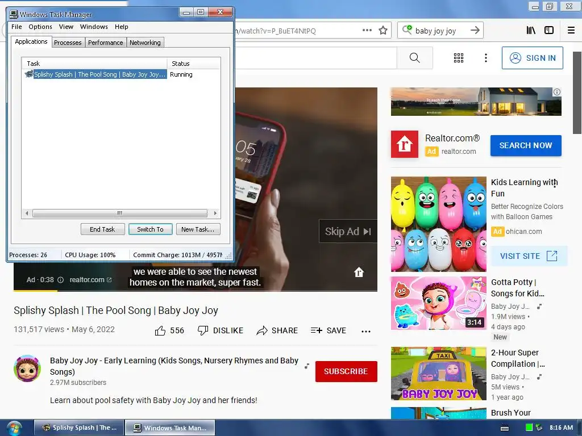Sort by the Task column header

pos(95,64)
